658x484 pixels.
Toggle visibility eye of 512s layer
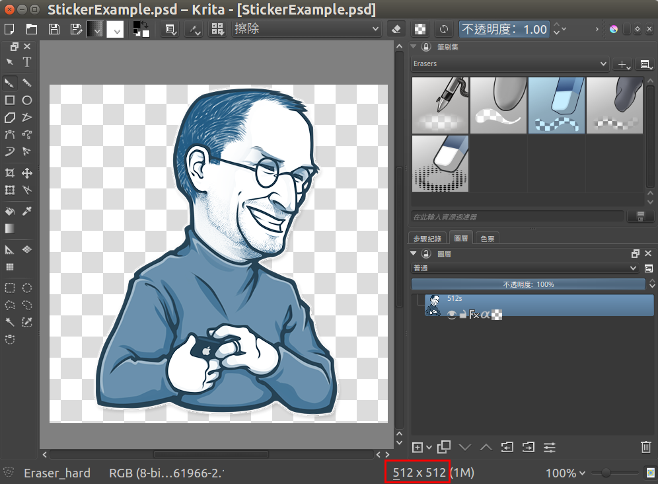point(452,315)
